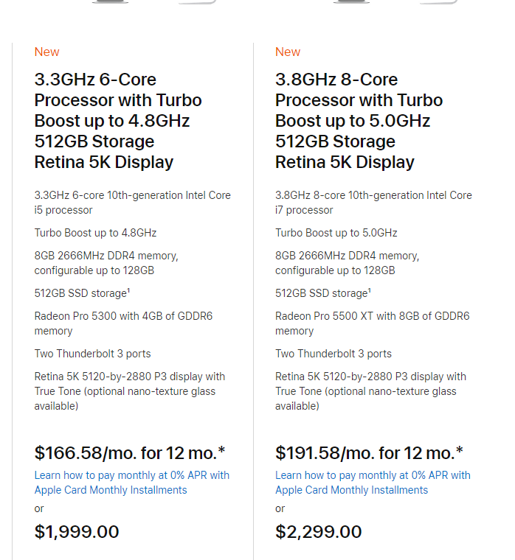The image size is (515, 560).
Task: Click the $1,999.00 price
Action: point(77,532)
